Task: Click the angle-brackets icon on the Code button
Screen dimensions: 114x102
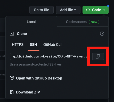Action: pos(88,10)
